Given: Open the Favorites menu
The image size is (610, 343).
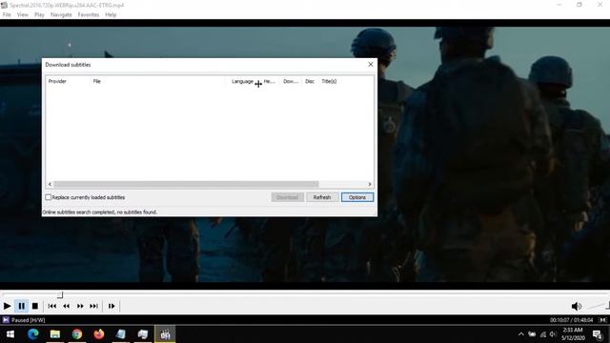Looking at the screenshot, I should [x=89, y=15].
